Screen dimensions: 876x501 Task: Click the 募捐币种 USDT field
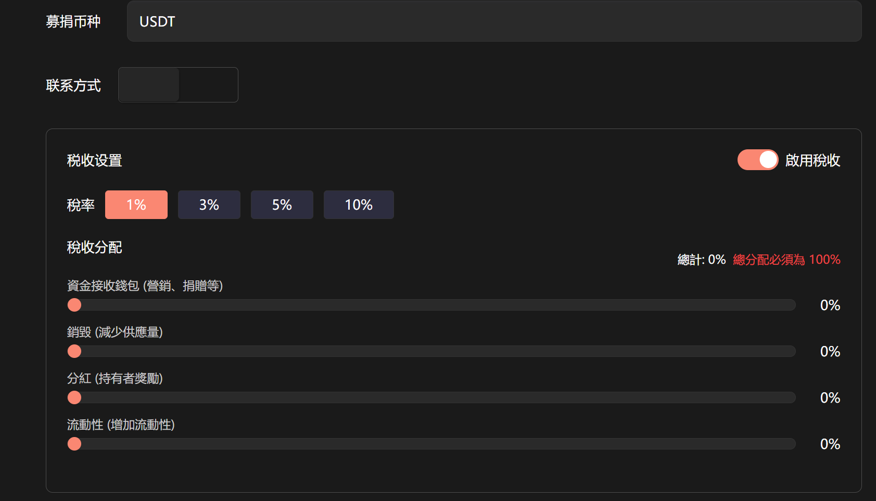[494, 21]
